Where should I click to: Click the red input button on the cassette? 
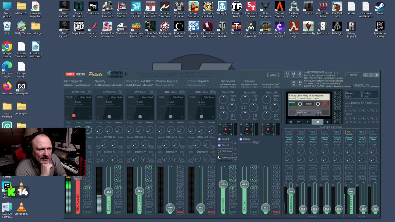(325, 104)
